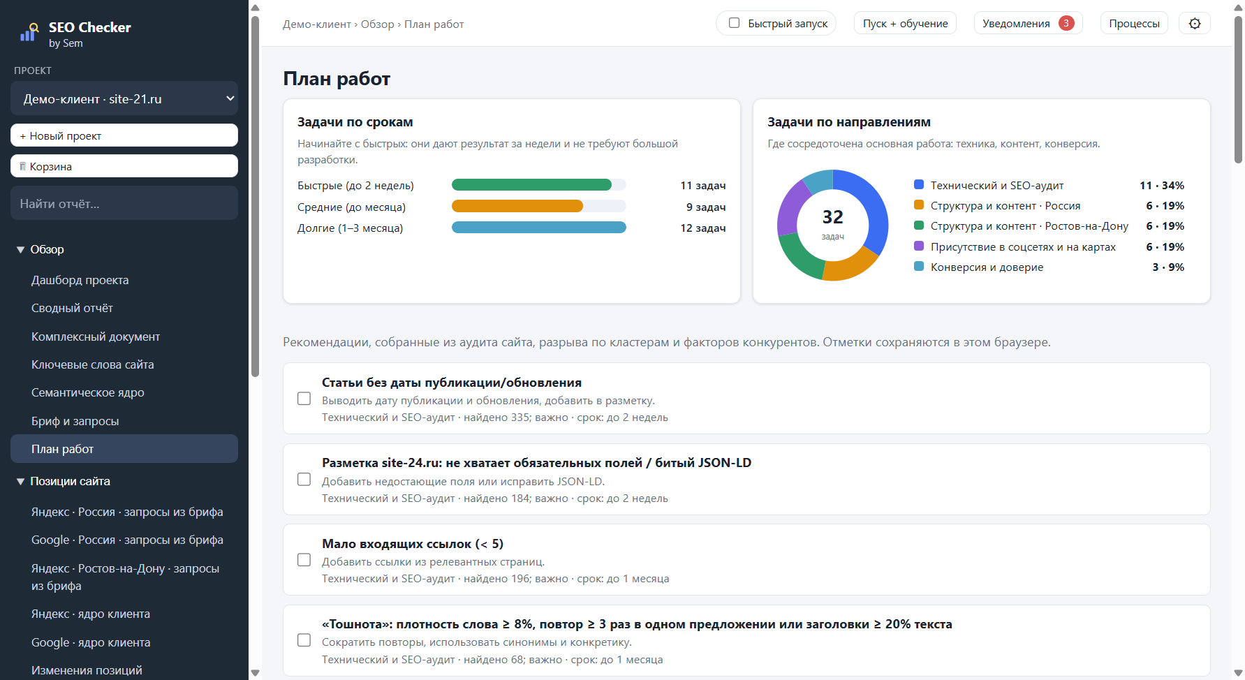Click the green Быстрые (до 2 недель) progress bar
The width and height of the screenshot is (1245, 680).
tap(531, 185)
